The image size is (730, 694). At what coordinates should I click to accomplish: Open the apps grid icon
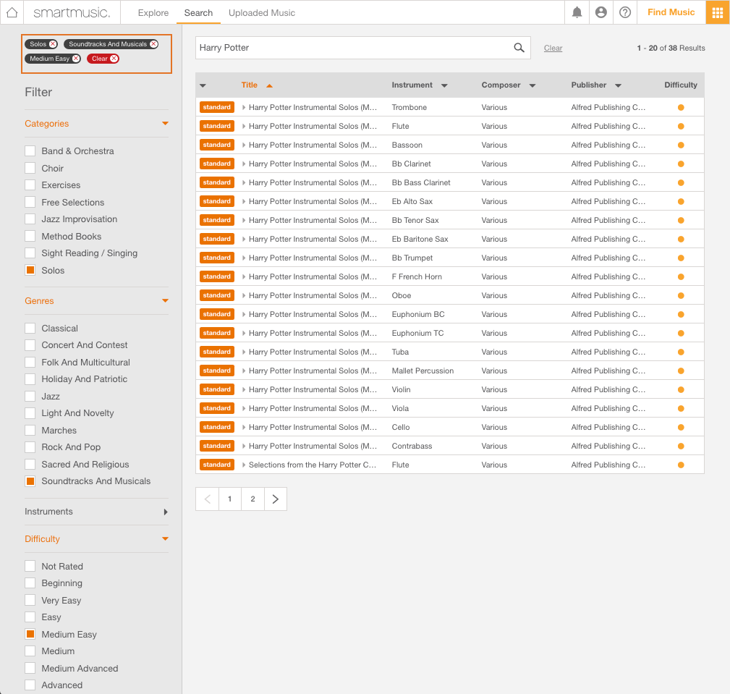pyautogui.click(x=718, y=12)
